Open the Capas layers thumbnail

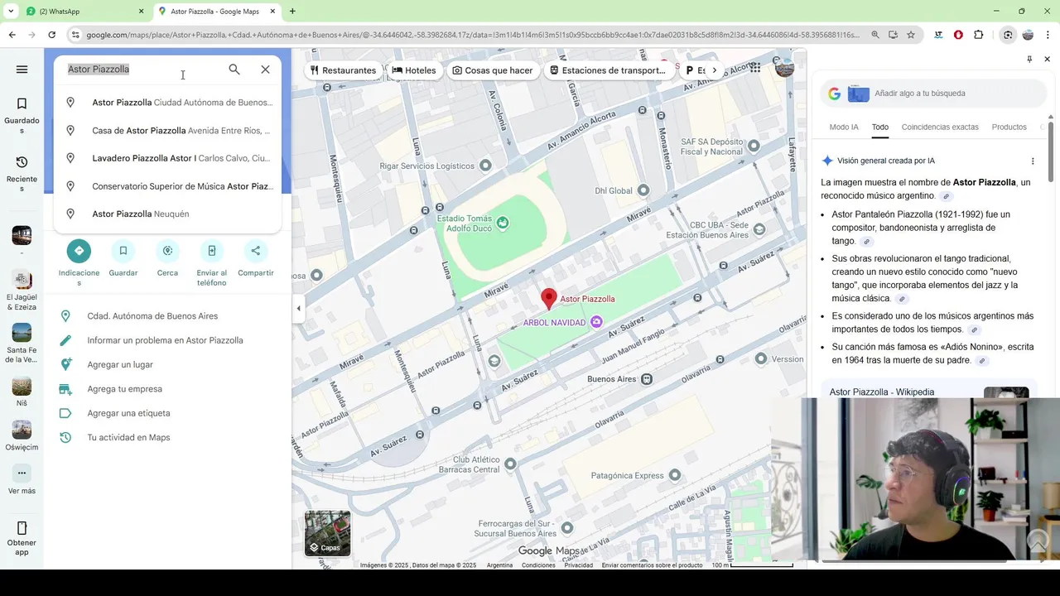coord(328,533)
